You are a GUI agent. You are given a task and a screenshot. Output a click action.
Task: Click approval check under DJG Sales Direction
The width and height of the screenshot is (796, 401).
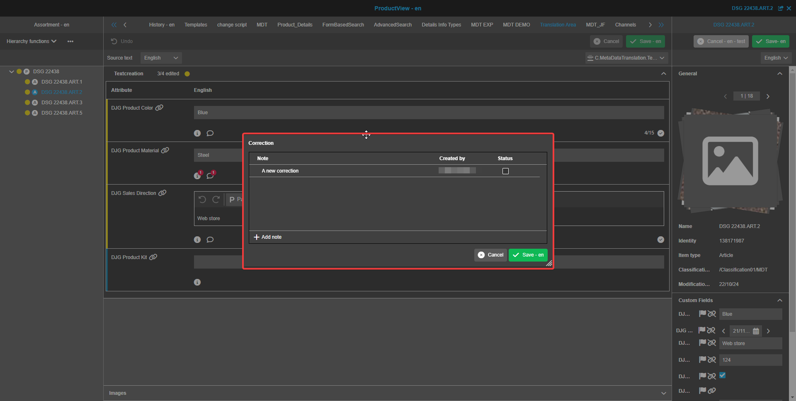661,240
